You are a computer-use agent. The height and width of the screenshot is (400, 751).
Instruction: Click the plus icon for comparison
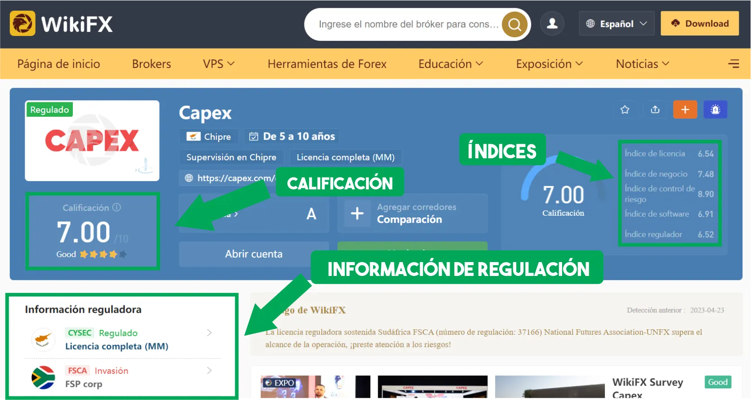357,213
